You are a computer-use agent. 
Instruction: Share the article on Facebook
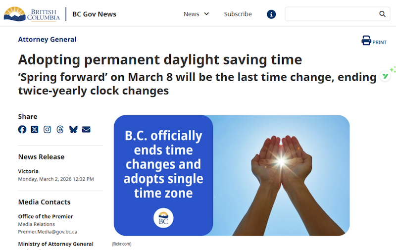pos(22,129)
